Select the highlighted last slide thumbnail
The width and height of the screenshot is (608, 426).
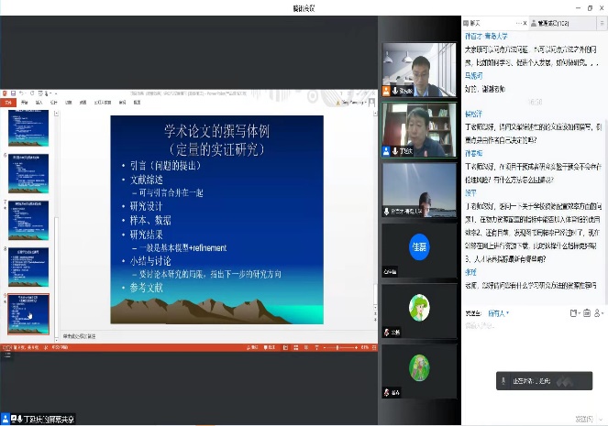28,314
